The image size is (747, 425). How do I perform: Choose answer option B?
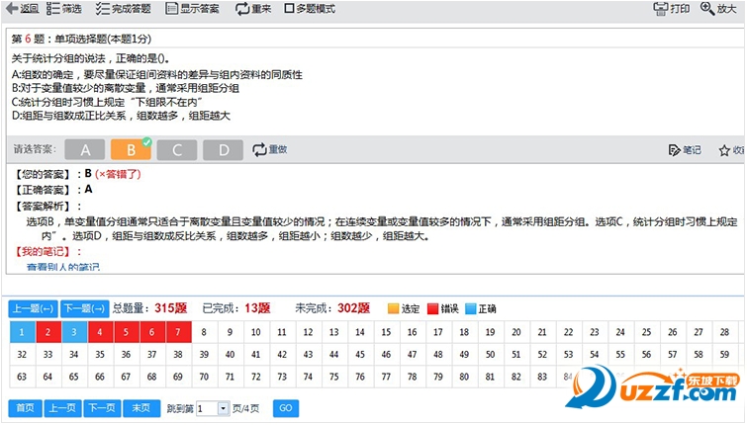pyautogui.click(x=131, y=150)
